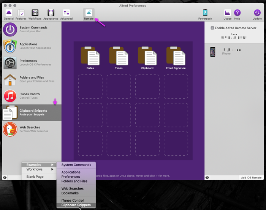Click the 'Perform Web Searches' subtitle
This screenshot has height=210, width=266.
point(34,131)
